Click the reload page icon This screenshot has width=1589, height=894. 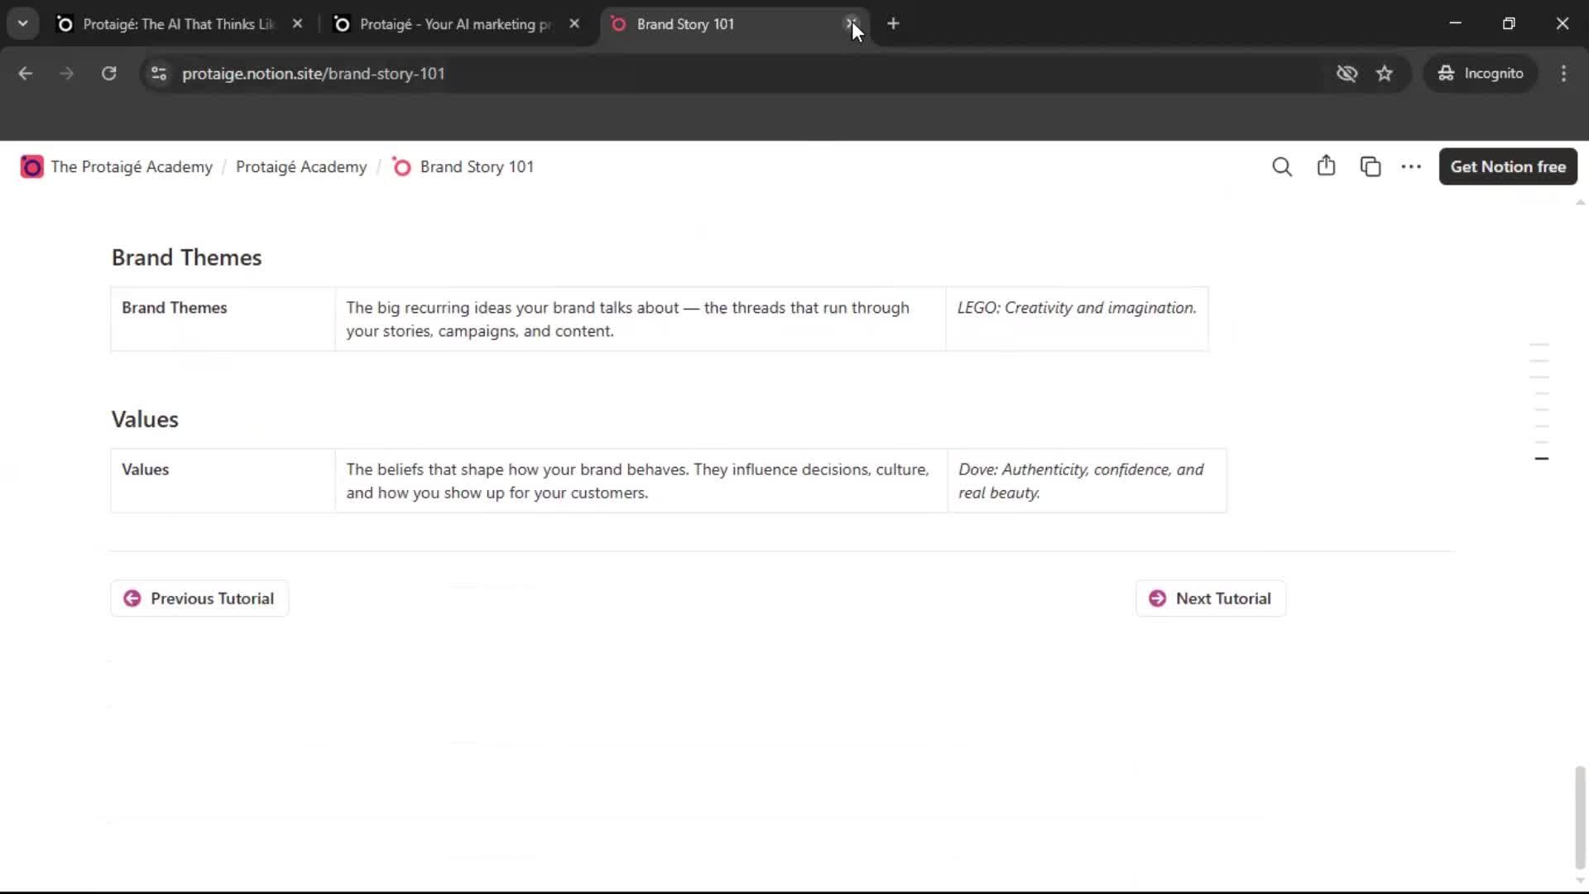click(x=108, y=74)
